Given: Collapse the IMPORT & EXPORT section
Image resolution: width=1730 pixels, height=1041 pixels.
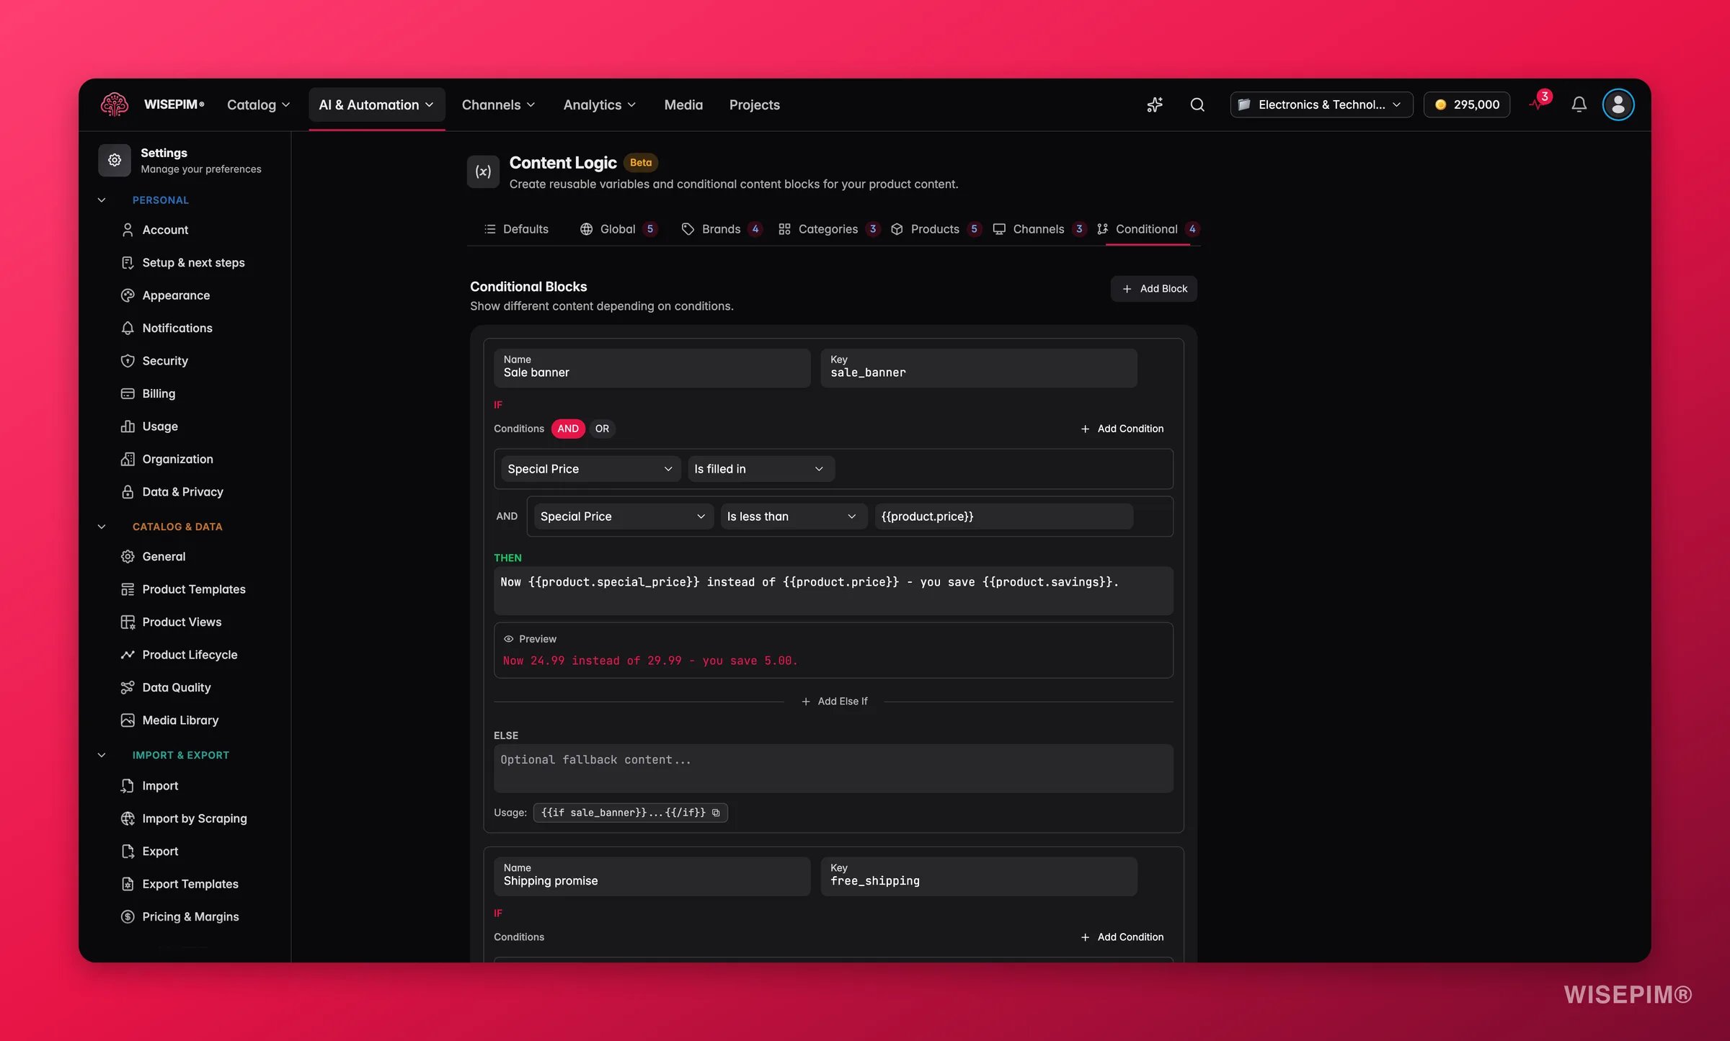Looking at the screenshot, I should pos(102,755).
